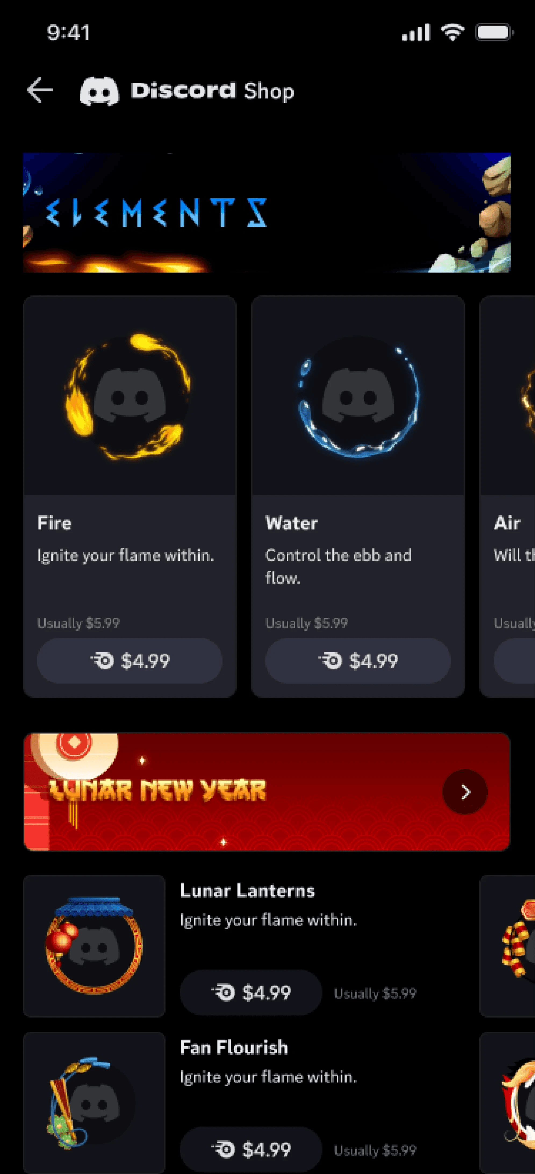The height and width of the screenshot is (1174, 535).
Task: Click the Discord logo in header
Action: pyautogui.click(x=99, y=91)
